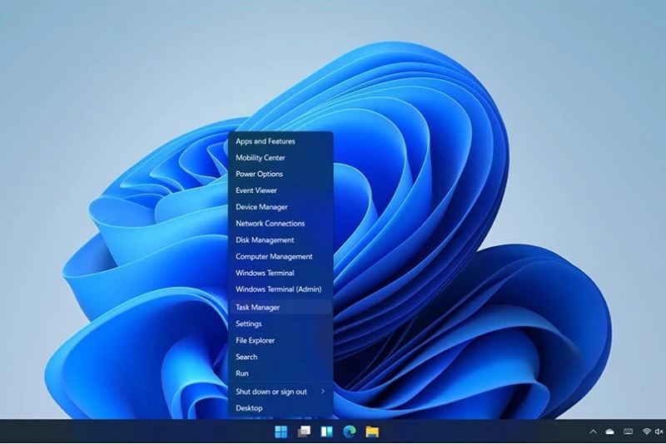Open Apps and Features
This screenshot has width=666, height=444.
281,141
